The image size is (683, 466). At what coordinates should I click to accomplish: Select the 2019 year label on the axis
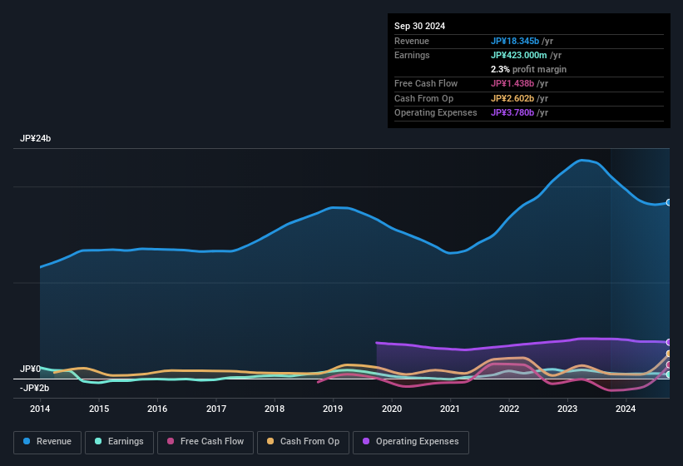[x=333, y=409]
